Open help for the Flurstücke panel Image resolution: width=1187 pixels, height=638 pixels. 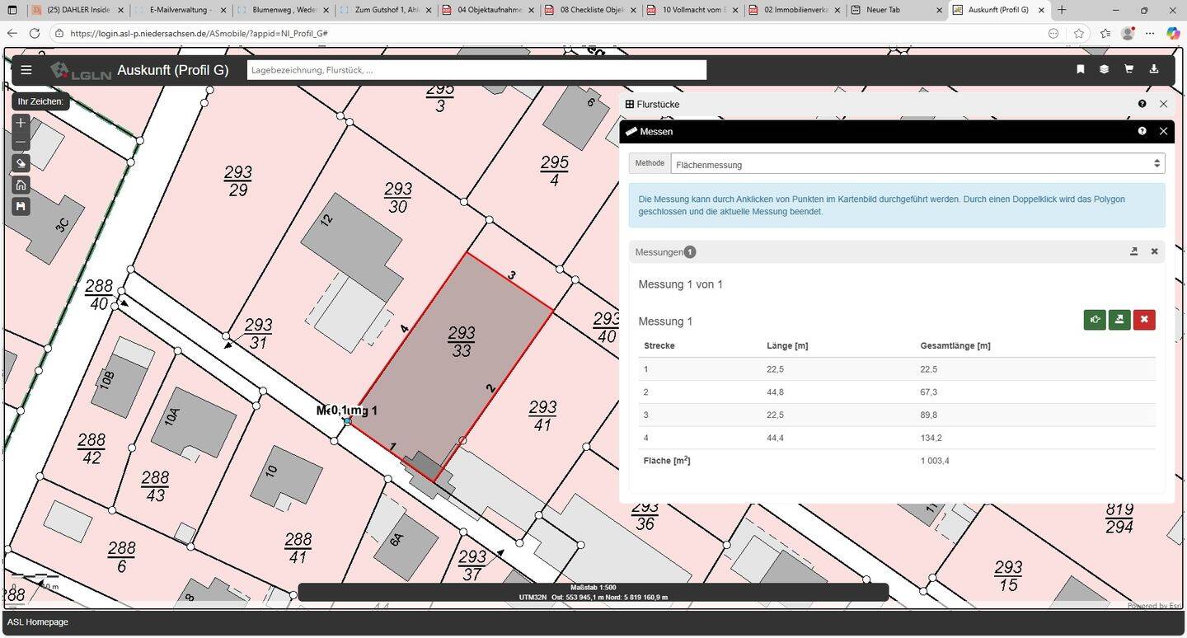1142,104
